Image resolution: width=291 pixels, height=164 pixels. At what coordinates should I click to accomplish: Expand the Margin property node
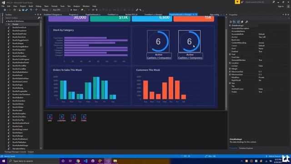click(230, 69)
